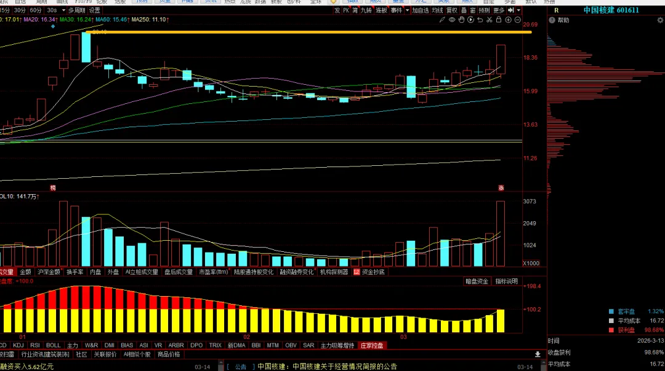The image size is (665, 371).
Task: Open the 社区 community tab
Action: (81, 354)
